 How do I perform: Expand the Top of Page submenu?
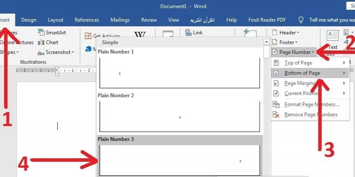(x=310, y=63)
